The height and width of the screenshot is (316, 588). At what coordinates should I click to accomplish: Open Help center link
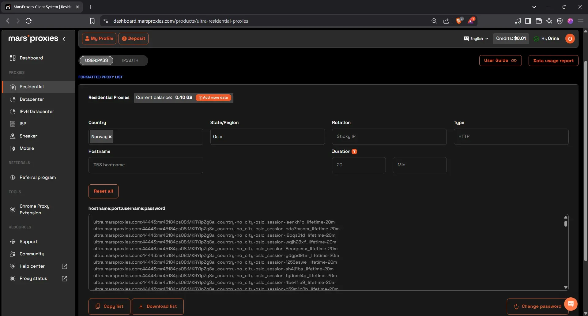point(32,266)
